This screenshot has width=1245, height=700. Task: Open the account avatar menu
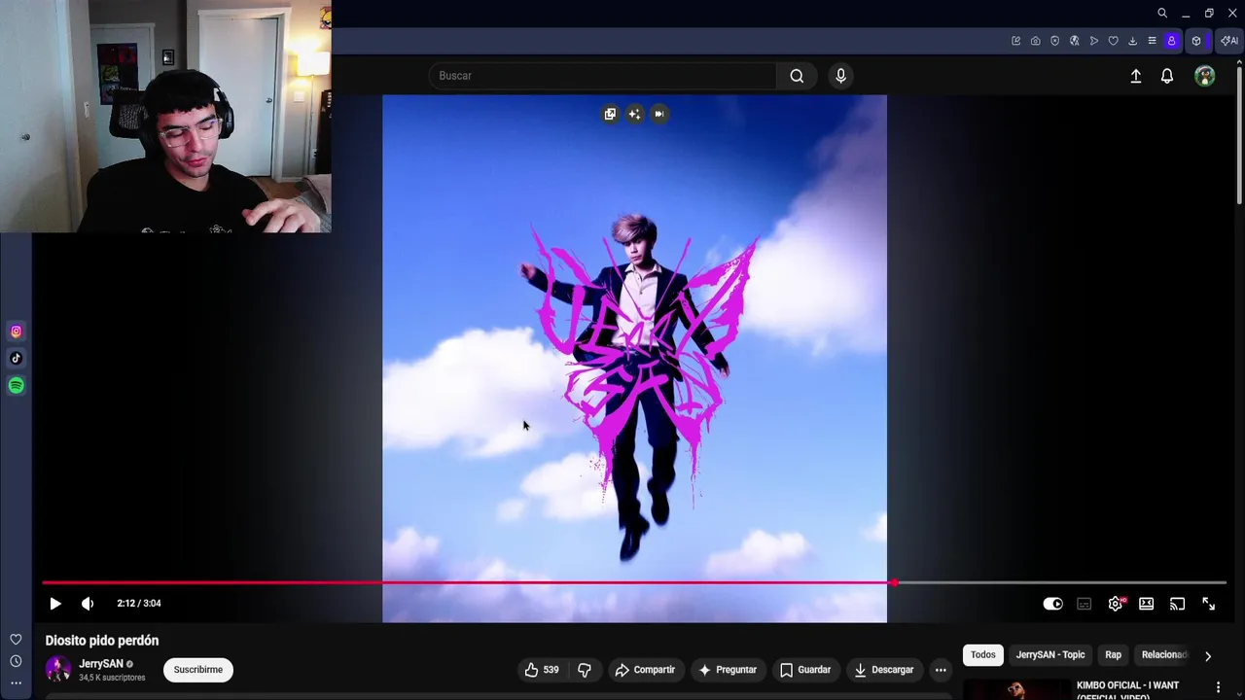point(1204,76)
